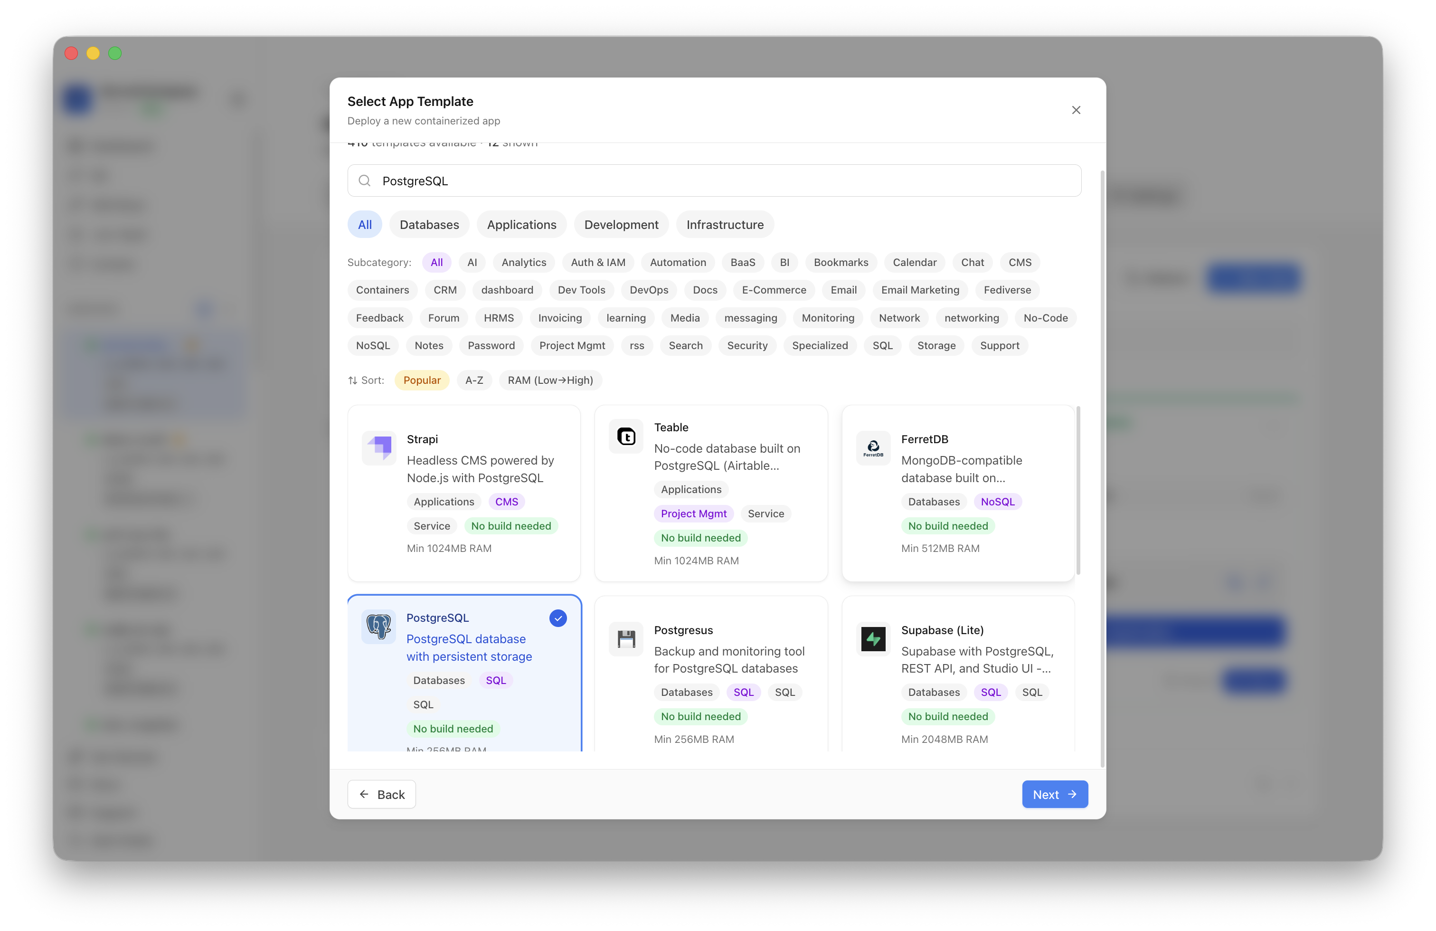Viewport: 1436px width, 931px height.
Task: Filter by Storage subcategory
Action: pyautogui.click(x=936, y=346)
